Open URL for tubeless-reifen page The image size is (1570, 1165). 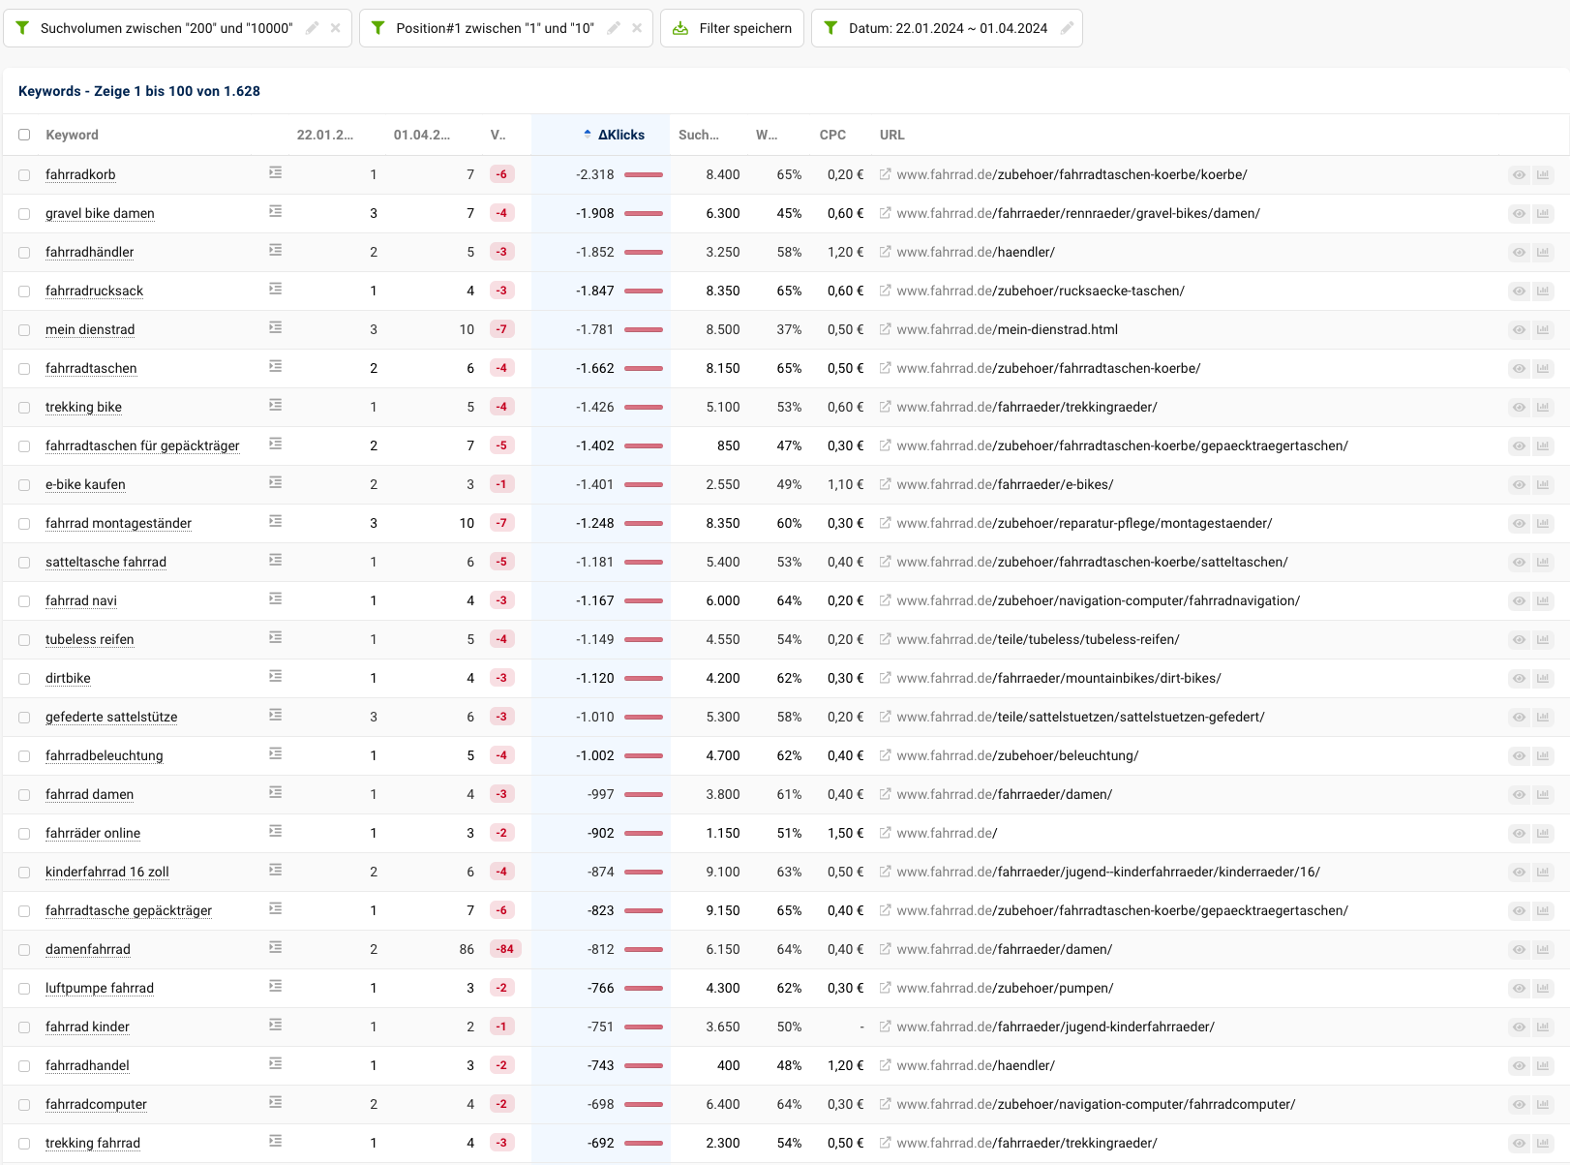tap(1038, 639)
